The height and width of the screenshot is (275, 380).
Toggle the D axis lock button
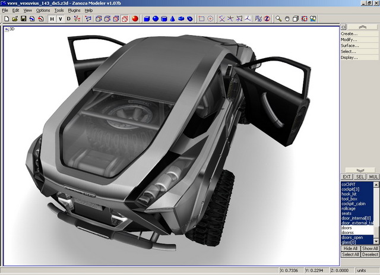(68, 18)
